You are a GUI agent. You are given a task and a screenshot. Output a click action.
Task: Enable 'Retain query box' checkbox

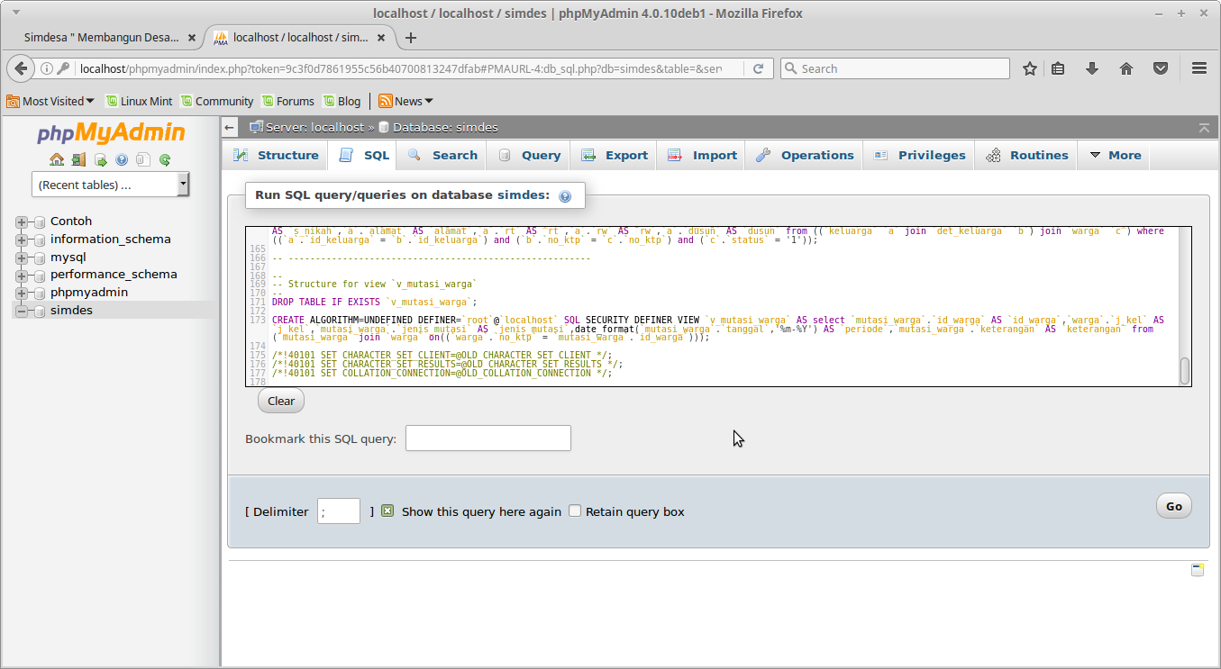(x=575, y=511)
